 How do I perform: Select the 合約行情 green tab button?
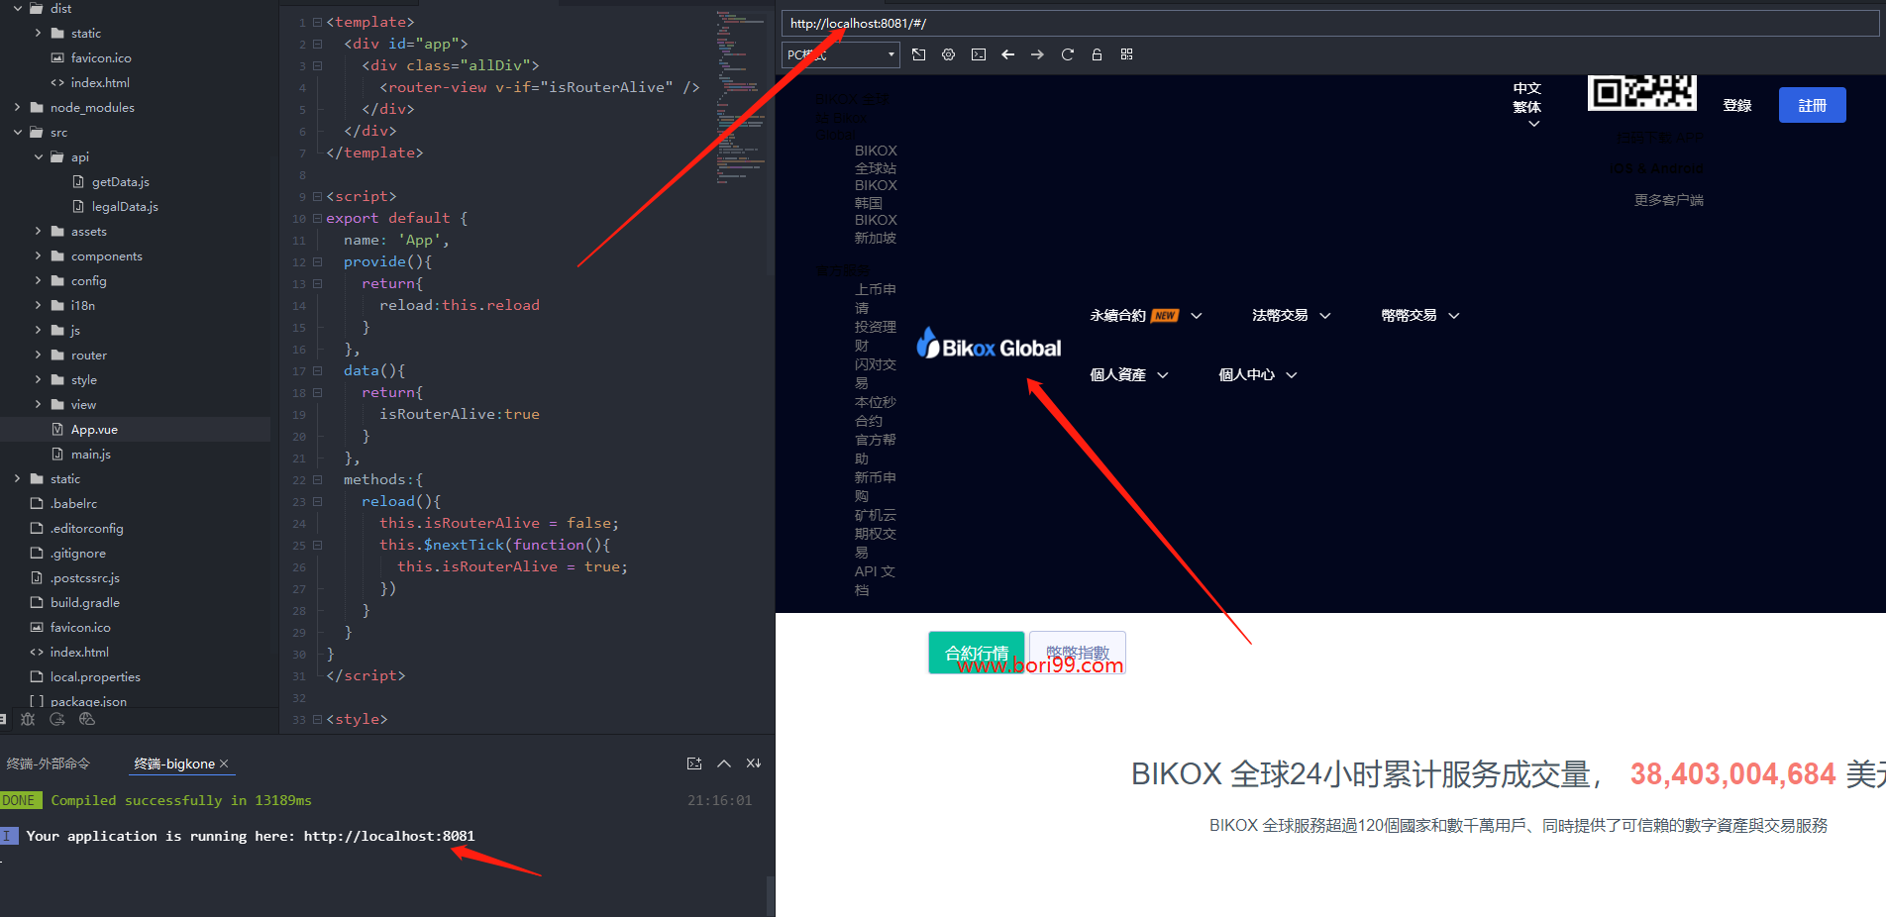(976, 653)
